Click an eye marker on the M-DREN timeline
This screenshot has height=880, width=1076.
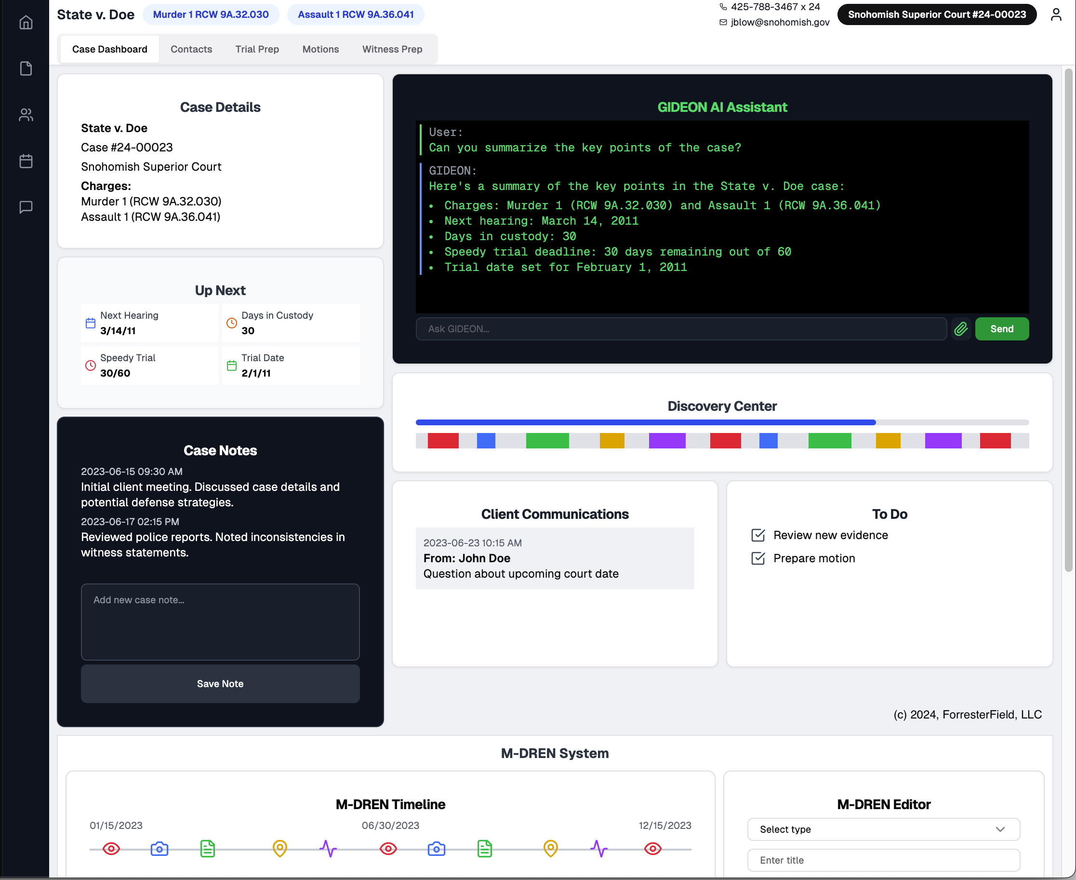pos(111,849)
